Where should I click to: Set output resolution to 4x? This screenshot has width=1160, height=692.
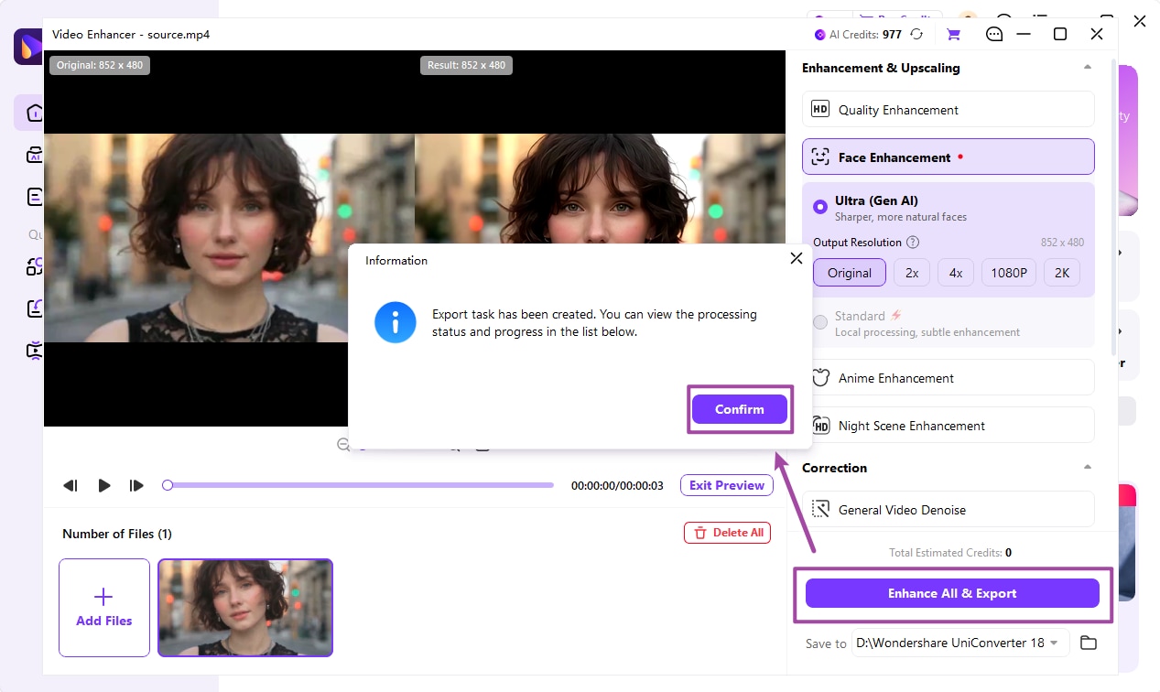click(956, 273)
